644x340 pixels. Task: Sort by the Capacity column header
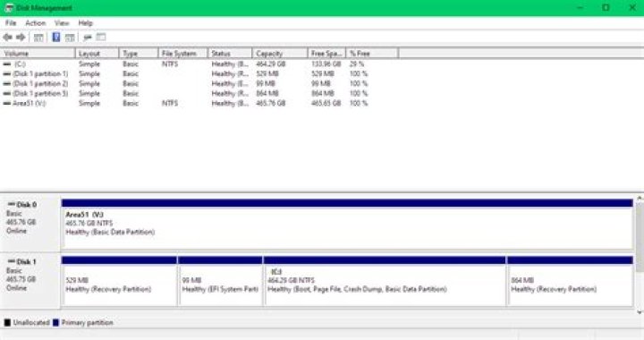[x=280, y=54]
